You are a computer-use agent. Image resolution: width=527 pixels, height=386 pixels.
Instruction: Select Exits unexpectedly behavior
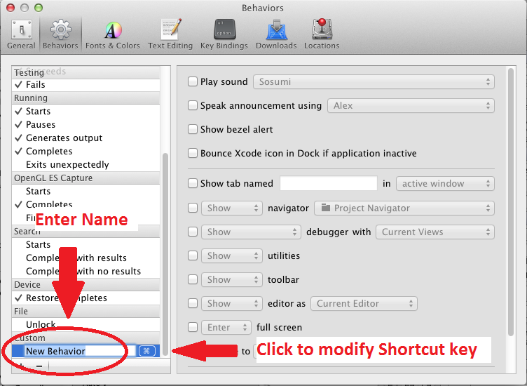coord(85,164)
